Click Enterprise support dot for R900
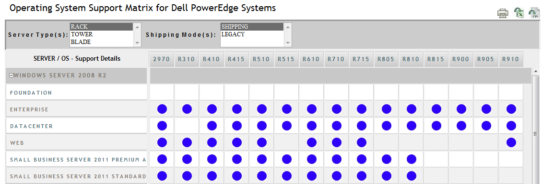The height and width of the screenshot is (184, 542). 461,109
